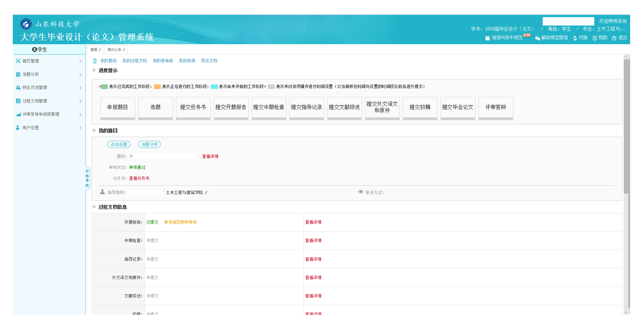Expand the 用户设置 sidebar menu arrow
Viewport: 640px width, 330px height.
coord(80,128)
